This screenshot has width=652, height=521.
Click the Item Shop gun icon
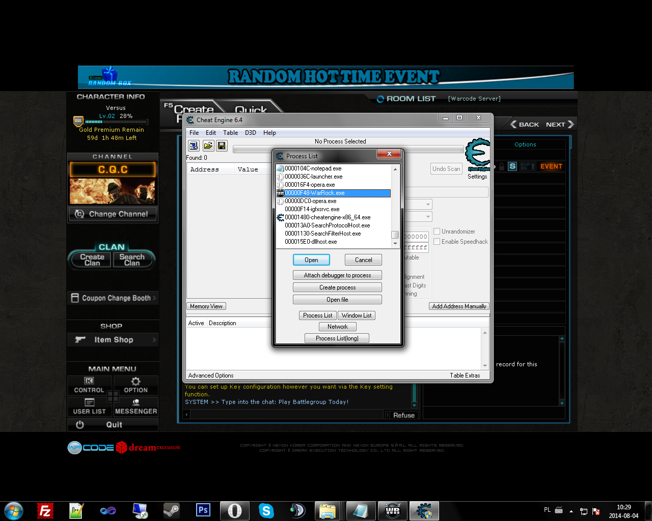[x=80, y=339]
